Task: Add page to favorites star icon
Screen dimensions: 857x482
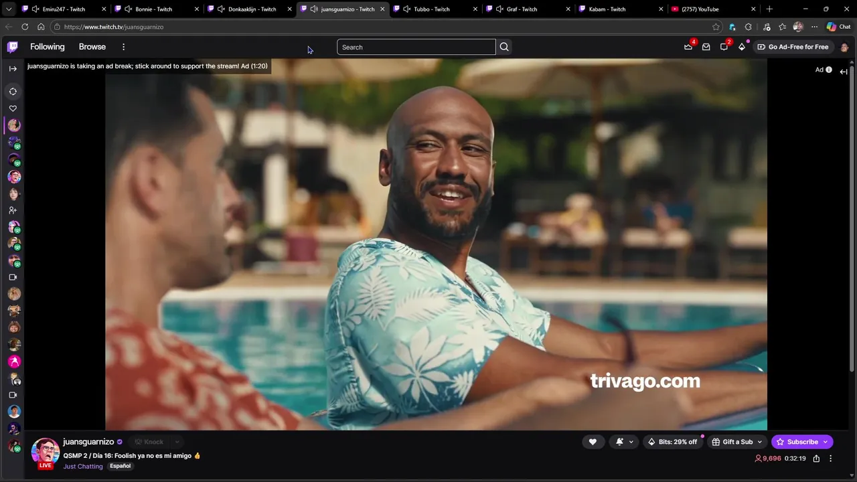Action: point(716,27)
